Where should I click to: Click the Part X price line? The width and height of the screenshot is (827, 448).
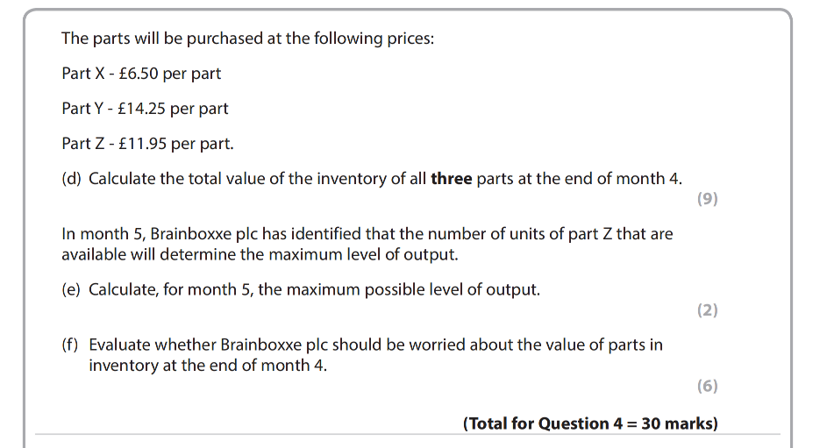[141, 74]
